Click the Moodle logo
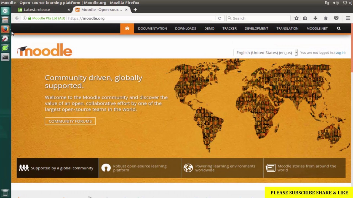This screenshot has height=198, width=353. (x=44, y=50)
